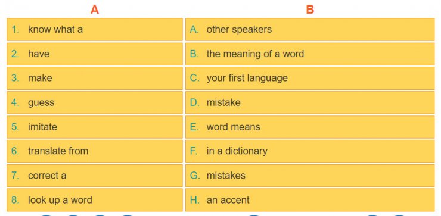Select option G 'mistakes'
The width and height of the screenshot is (441, 216).
(x=310, y=176)
